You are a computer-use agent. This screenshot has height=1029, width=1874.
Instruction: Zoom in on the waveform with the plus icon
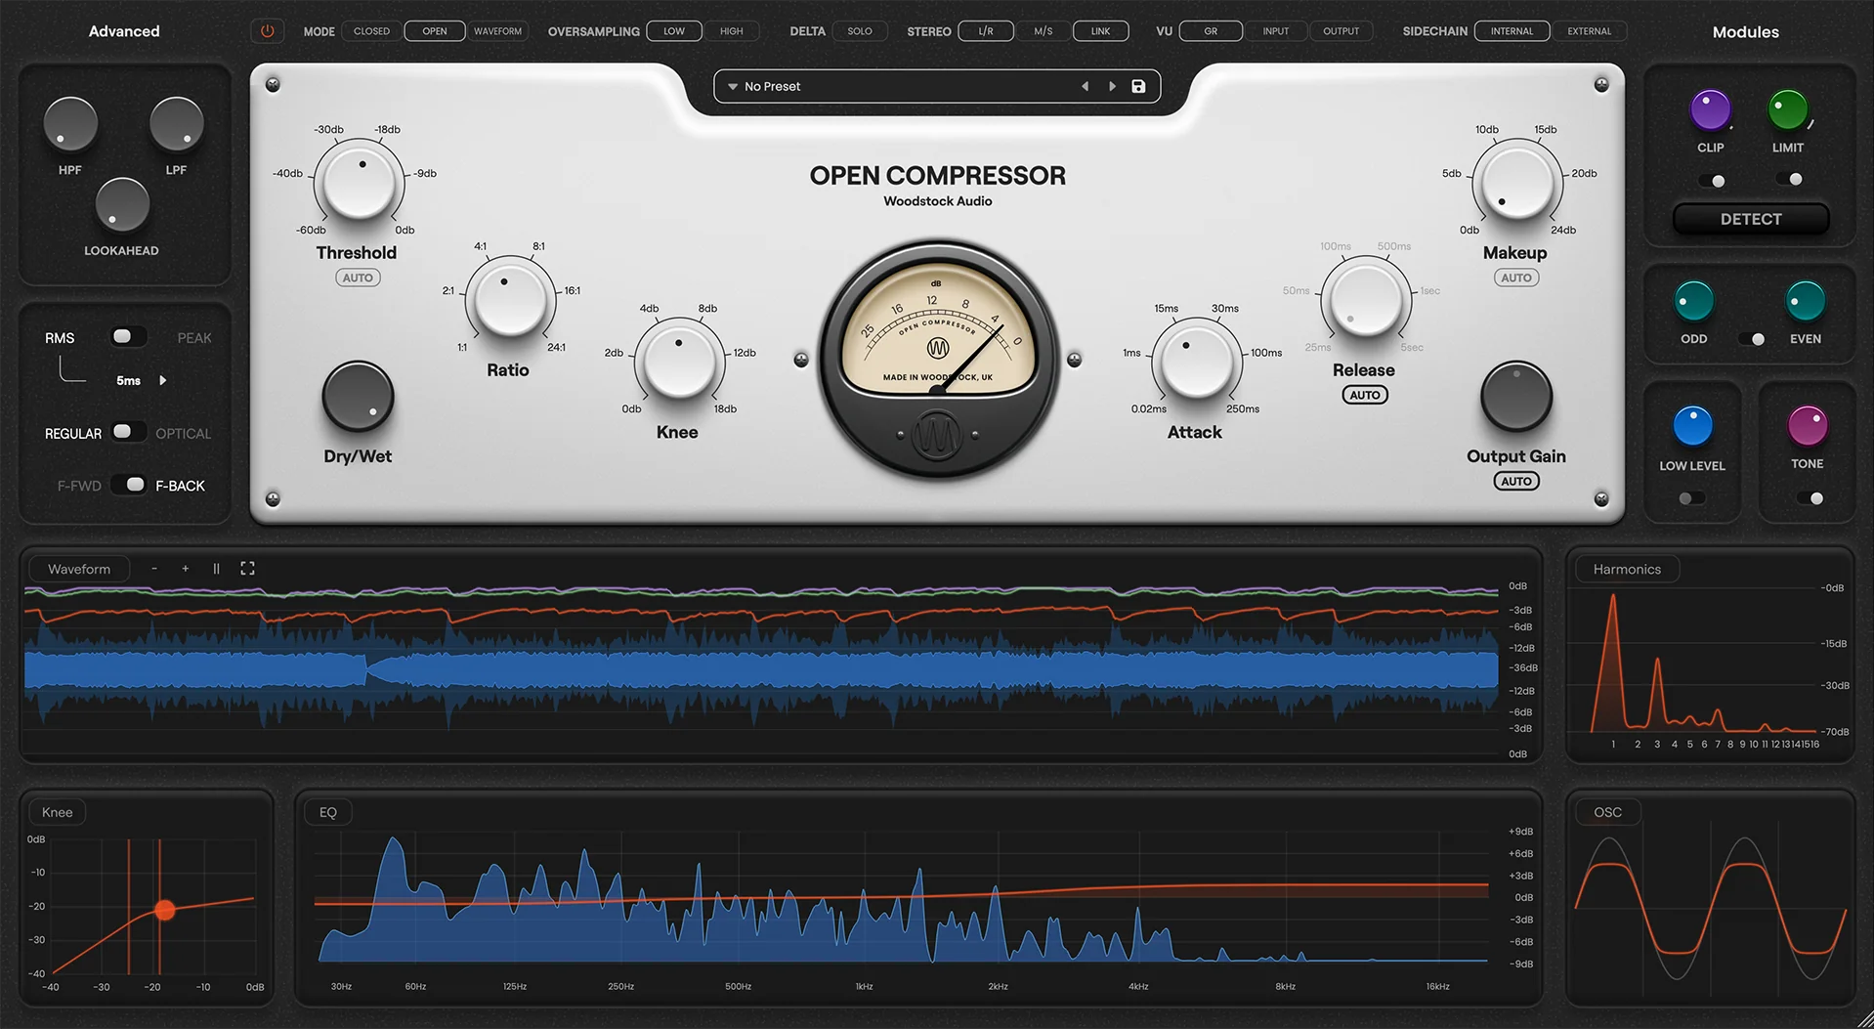pos(185,568)
